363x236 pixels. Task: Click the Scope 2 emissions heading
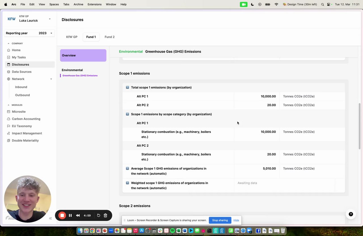pos(135,206)
